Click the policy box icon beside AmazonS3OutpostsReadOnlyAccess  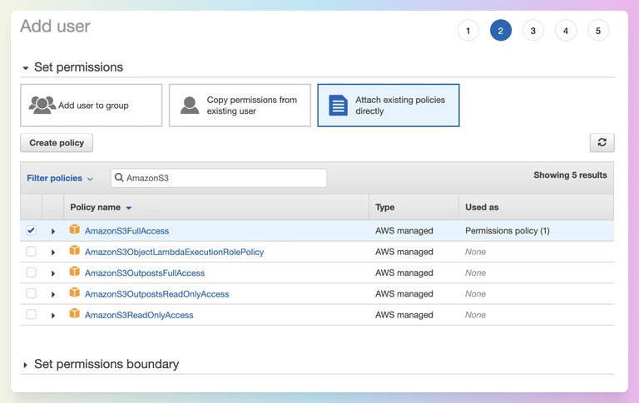(x=75, y=292)
